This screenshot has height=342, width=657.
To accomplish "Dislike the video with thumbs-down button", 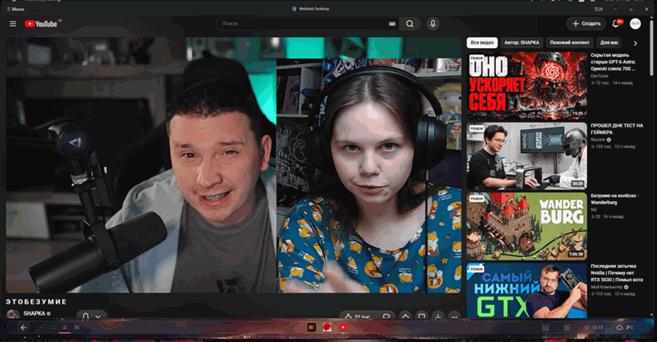I will tap(386, 317).
